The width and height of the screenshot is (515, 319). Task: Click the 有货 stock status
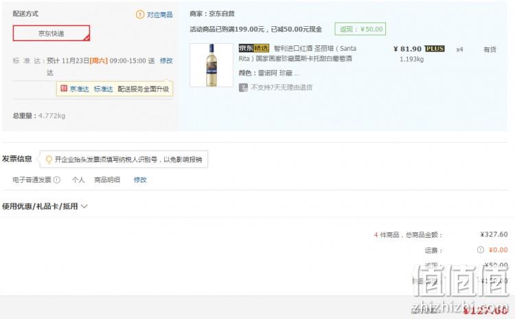point(490,49)
